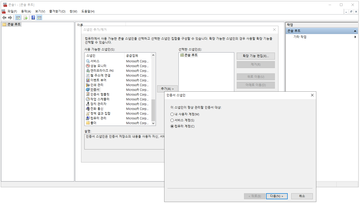Open help with the question mark toolbar icon
The image size is (360, 203).
pyautogui.click(x=33, y=18)
